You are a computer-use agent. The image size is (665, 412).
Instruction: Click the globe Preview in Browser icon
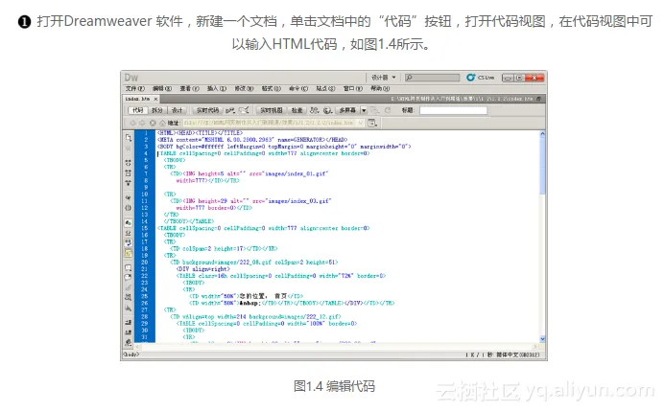327,110
